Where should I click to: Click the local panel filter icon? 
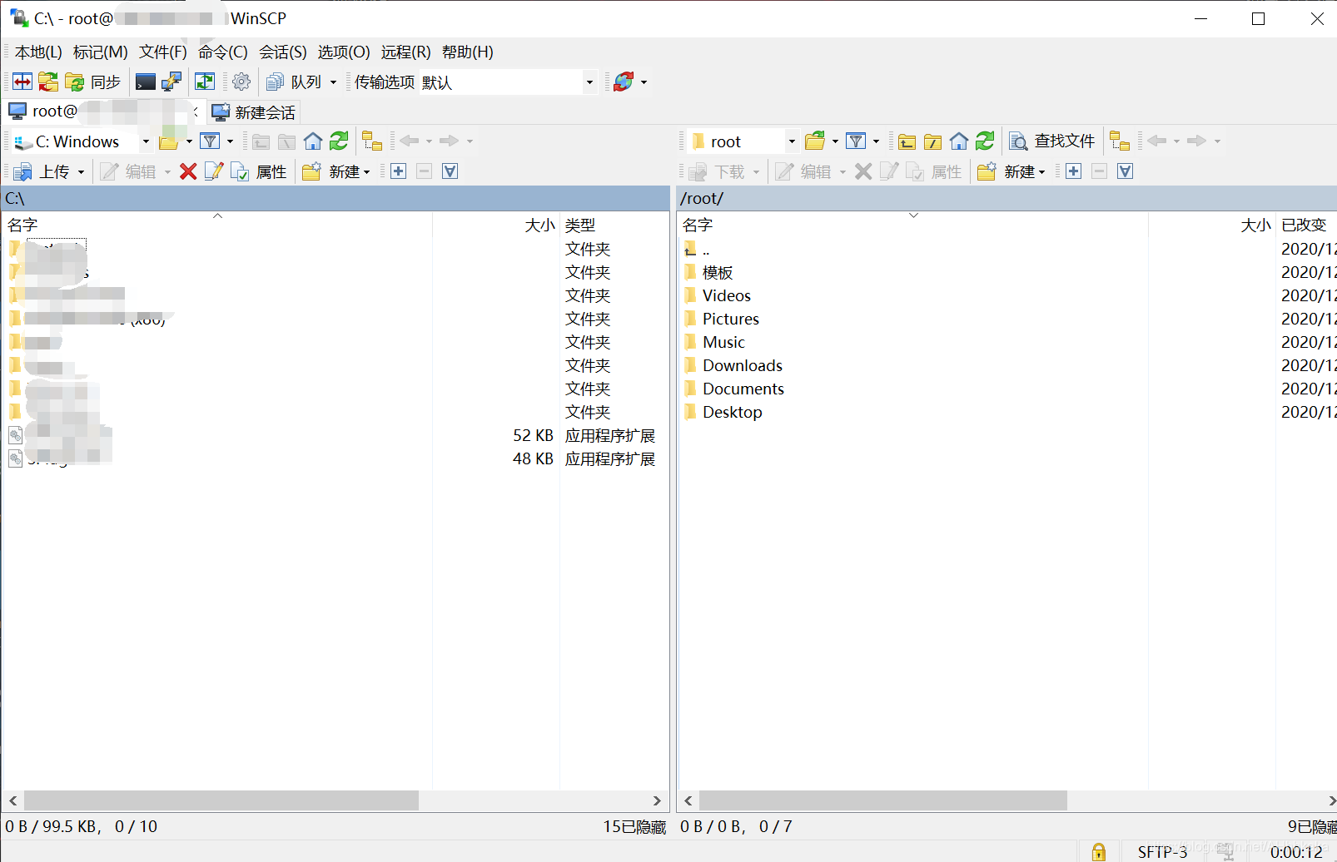click(x=210, y=141)
